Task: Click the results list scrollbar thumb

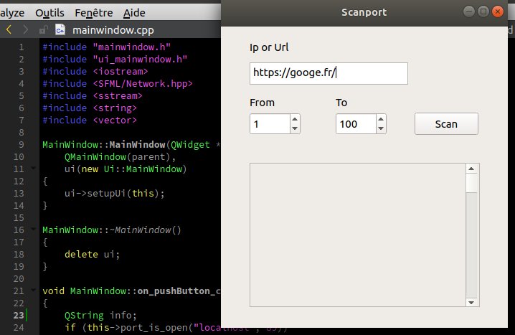Action: click(472, 183)
